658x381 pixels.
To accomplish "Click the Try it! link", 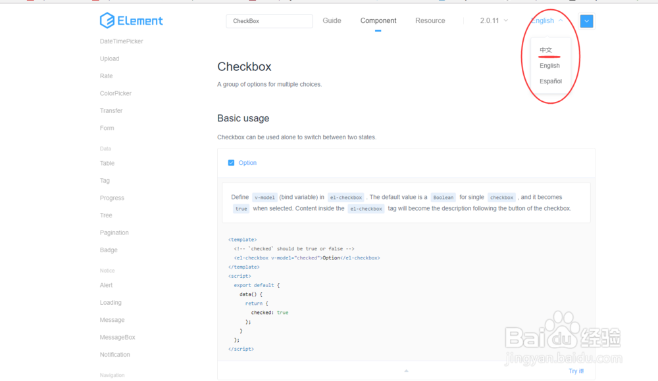I will 576,371.
